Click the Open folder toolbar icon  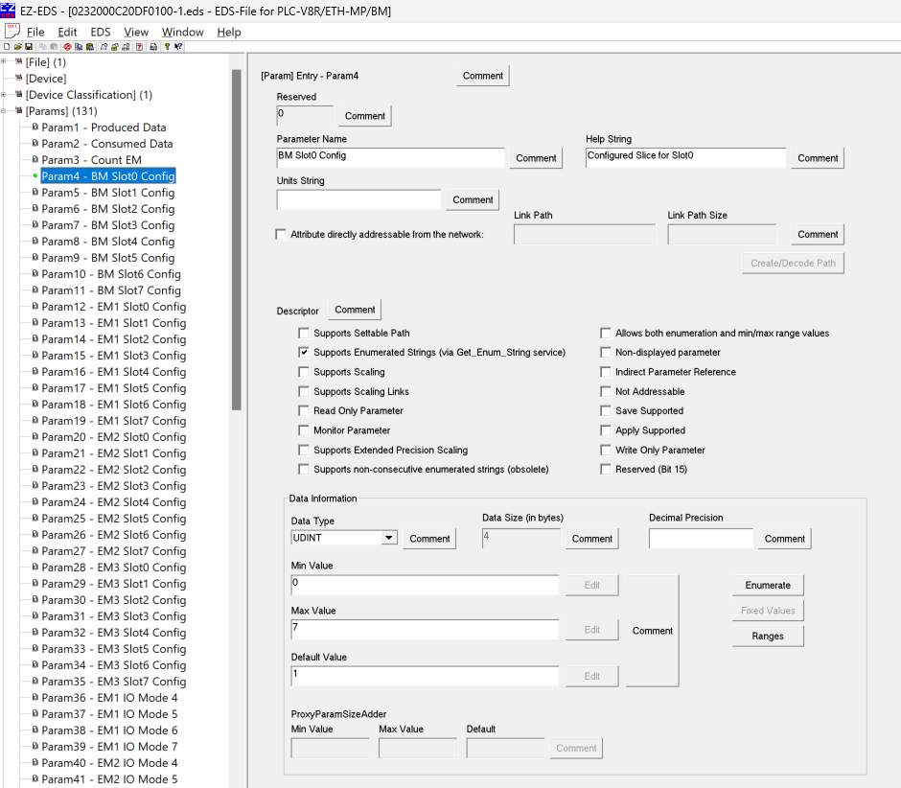pos(18,47)
